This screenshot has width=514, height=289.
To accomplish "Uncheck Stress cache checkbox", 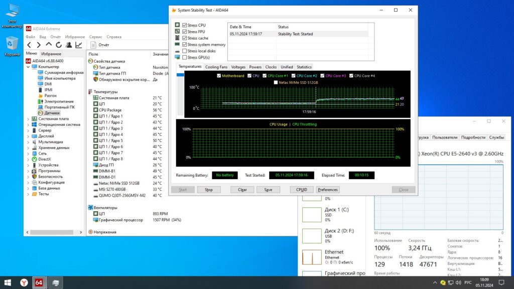I will pos(185,38).
